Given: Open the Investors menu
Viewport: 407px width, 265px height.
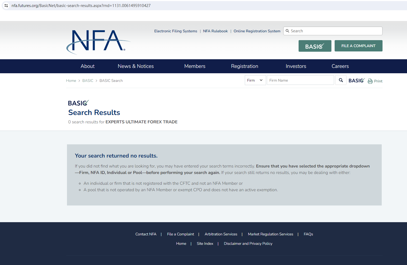Looking at the screenshot, I should [x=296, y=66].
